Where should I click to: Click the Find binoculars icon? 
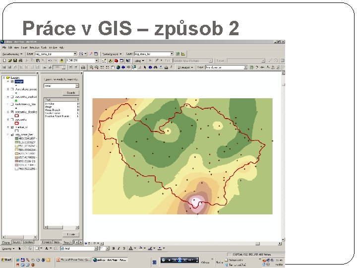(156, 67)
